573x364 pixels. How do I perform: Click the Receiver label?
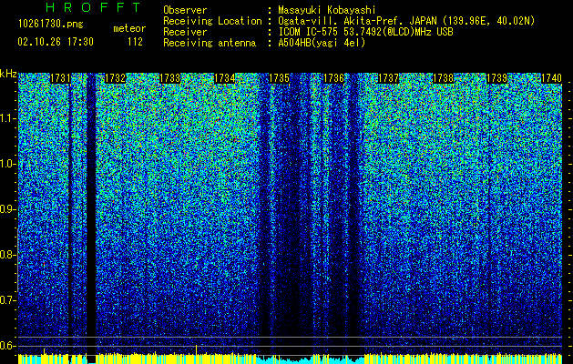(x=185, y=32)
